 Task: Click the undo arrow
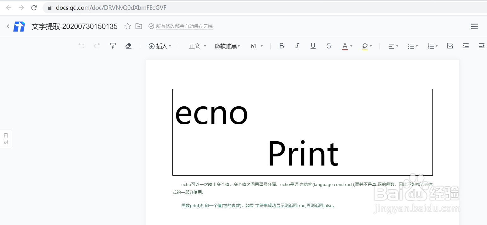(81, 46)
